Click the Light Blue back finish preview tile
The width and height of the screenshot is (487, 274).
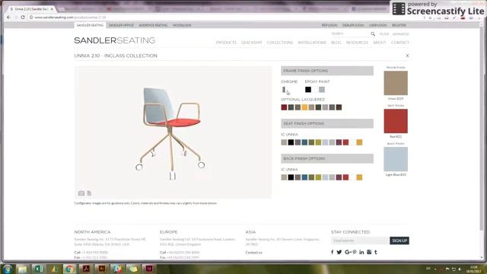[x=396, y=159]
